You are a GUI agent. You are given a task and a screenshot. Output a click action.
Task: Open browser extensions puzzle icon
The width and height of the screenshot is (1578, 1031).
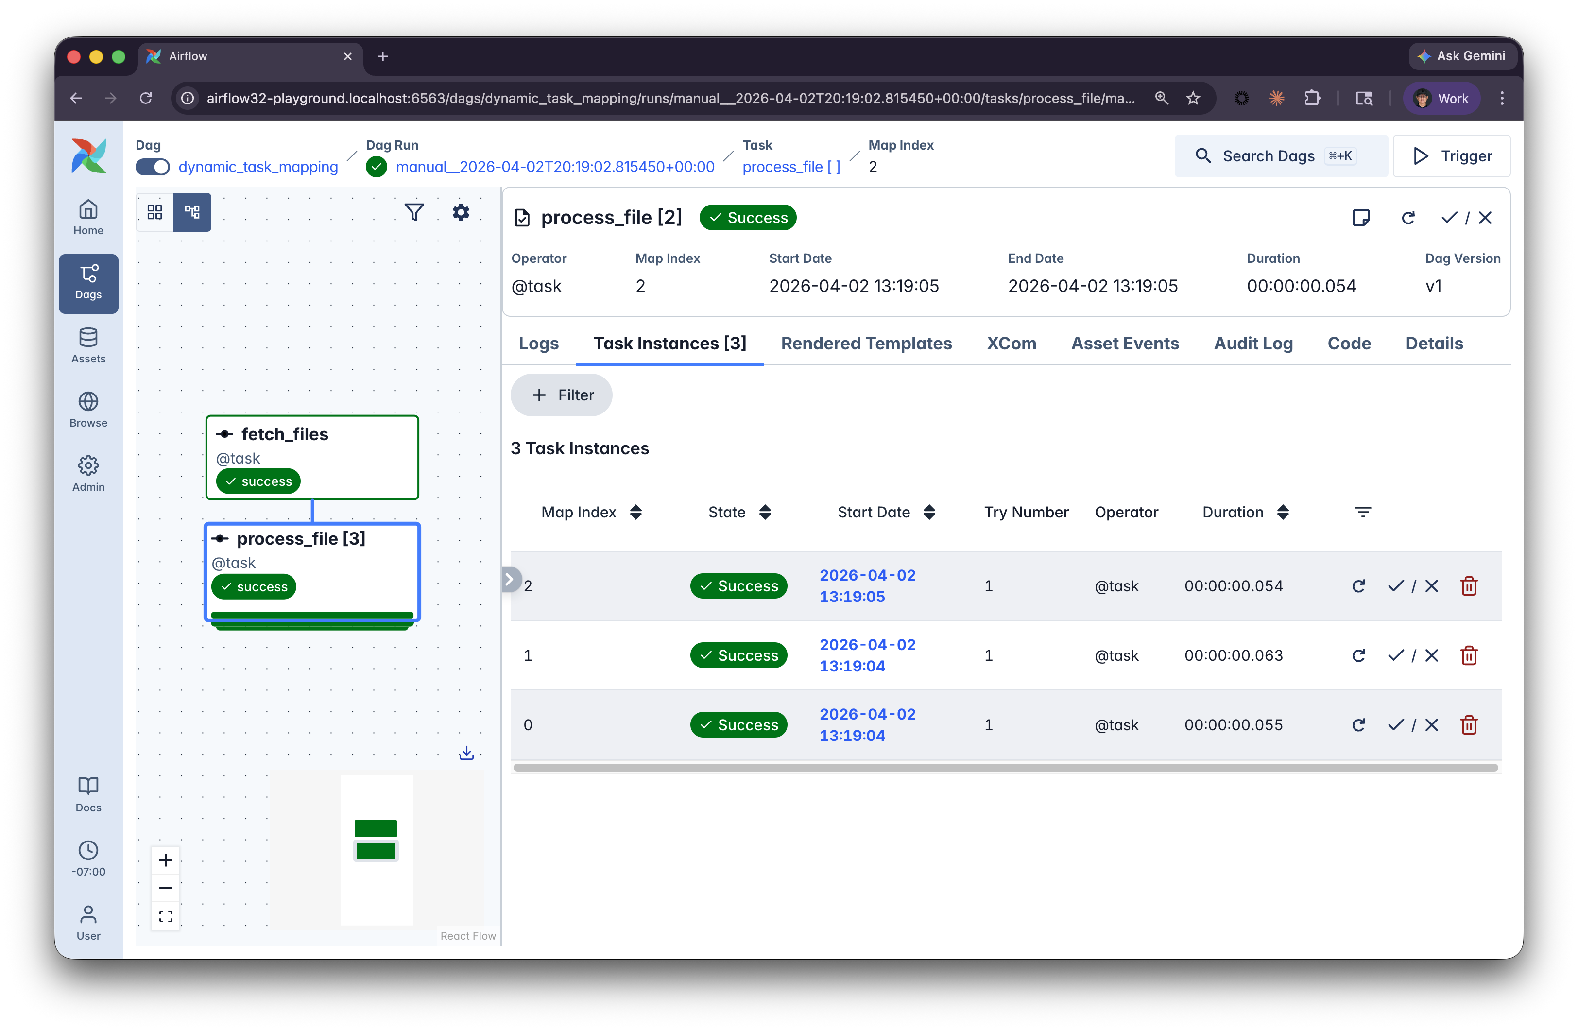coord(1311,98)
